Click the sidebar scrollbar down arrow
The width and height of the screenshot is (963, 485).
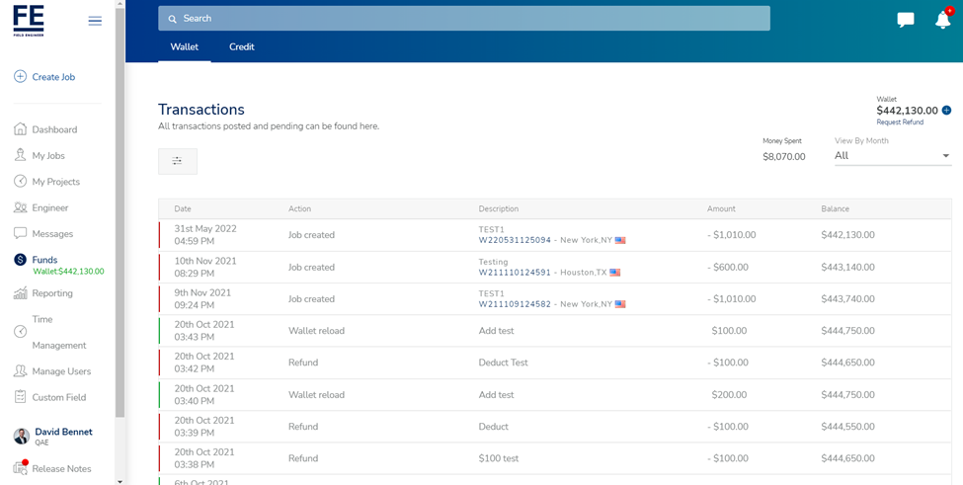120,481
